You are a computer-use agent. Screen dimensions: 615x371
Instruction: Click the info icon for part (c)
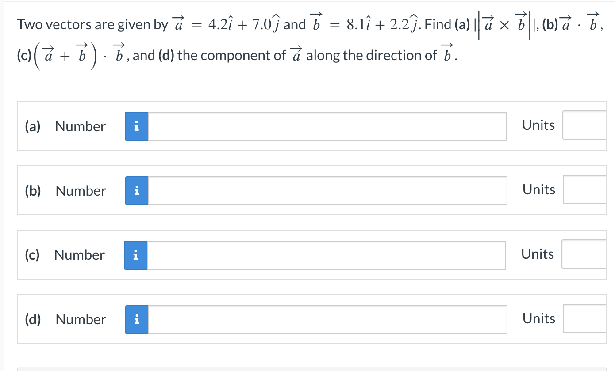click(x=135, y=255)
